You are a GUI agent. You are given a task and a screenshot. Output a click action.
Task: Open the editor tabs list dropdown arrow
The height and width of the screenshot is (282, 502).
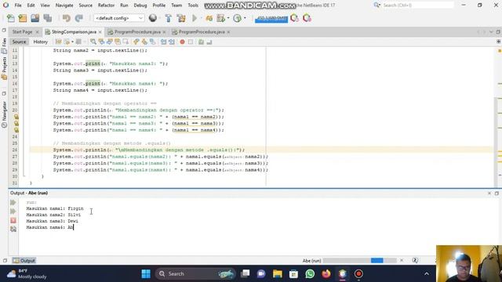491,32
